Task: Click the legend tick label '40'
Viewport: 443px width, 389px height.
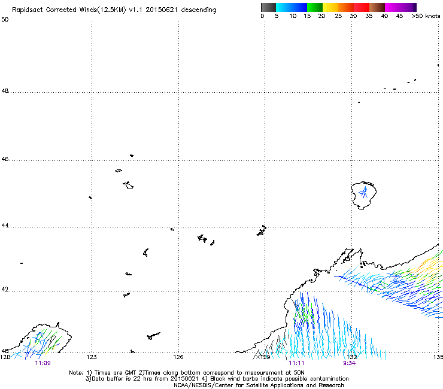Action: click(384, 16)
